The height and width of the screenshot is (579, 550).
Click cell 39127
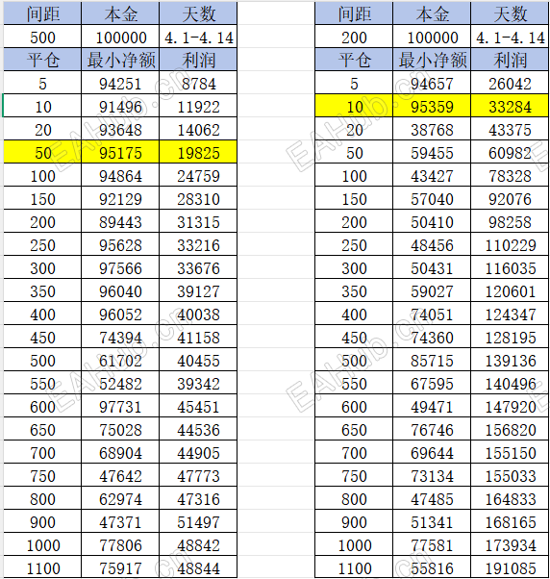(198, 290)
